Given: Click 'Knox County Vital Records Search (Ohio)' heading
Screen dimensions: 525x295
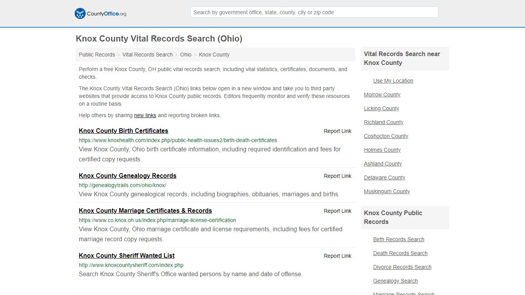Looking at the screenshot, I should coord(159,39).
